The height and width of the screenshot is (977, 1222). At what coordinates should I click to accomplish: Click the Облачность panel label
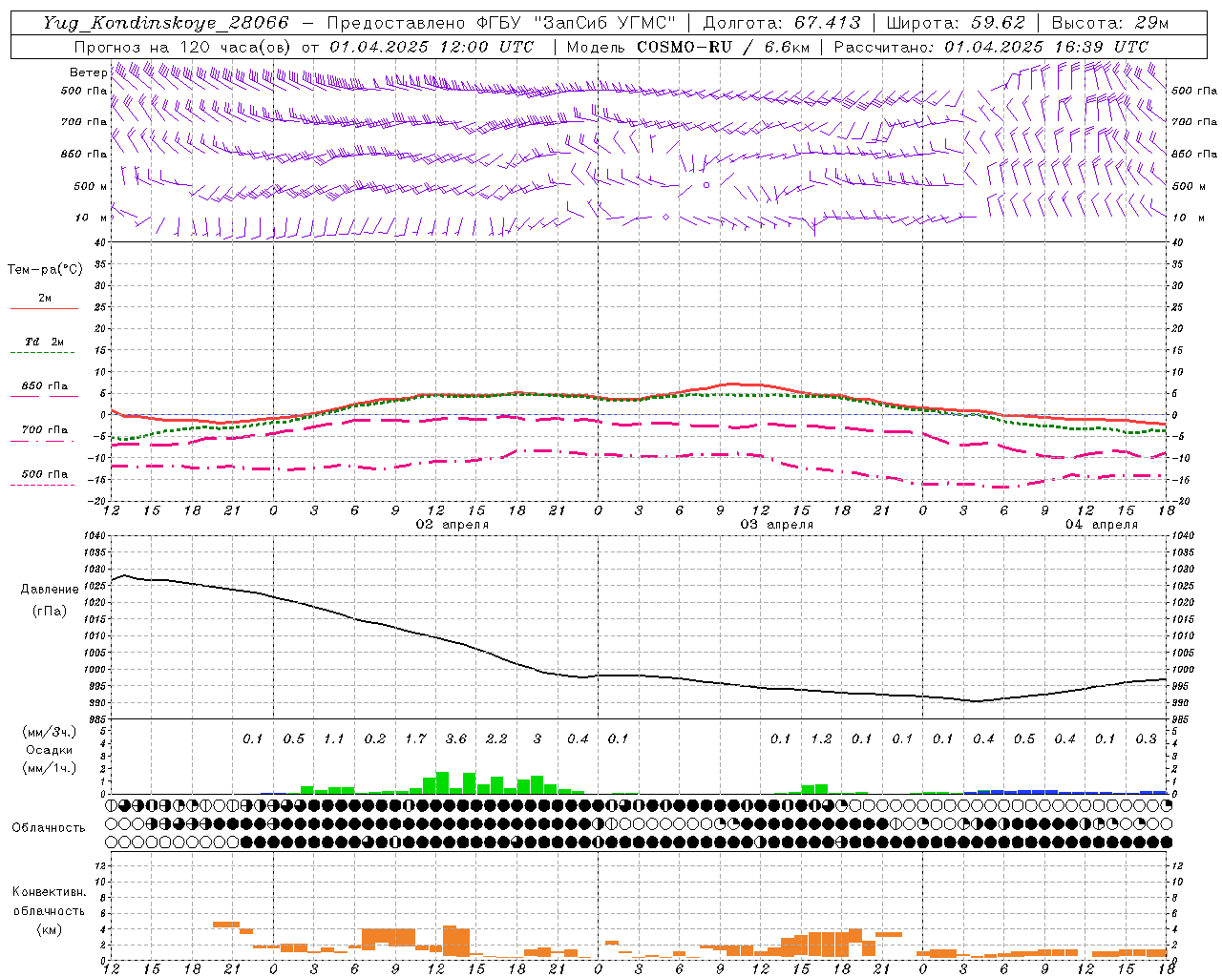coord(49,828)
